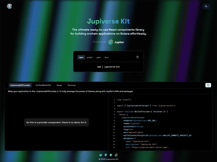The width and height of the screenshot is (217, 162).
Task: Open the Terminal component tab
Action: tap(71, 85)
